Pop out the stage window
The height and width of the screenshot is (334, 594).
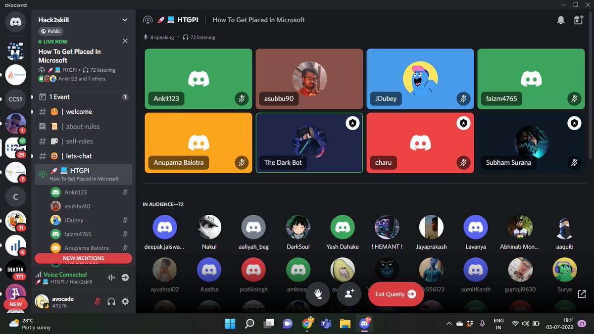pos(582,294)
